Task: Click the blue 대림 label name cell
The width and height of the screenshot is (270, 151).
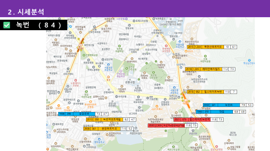Action: click(x=222, y=112)
